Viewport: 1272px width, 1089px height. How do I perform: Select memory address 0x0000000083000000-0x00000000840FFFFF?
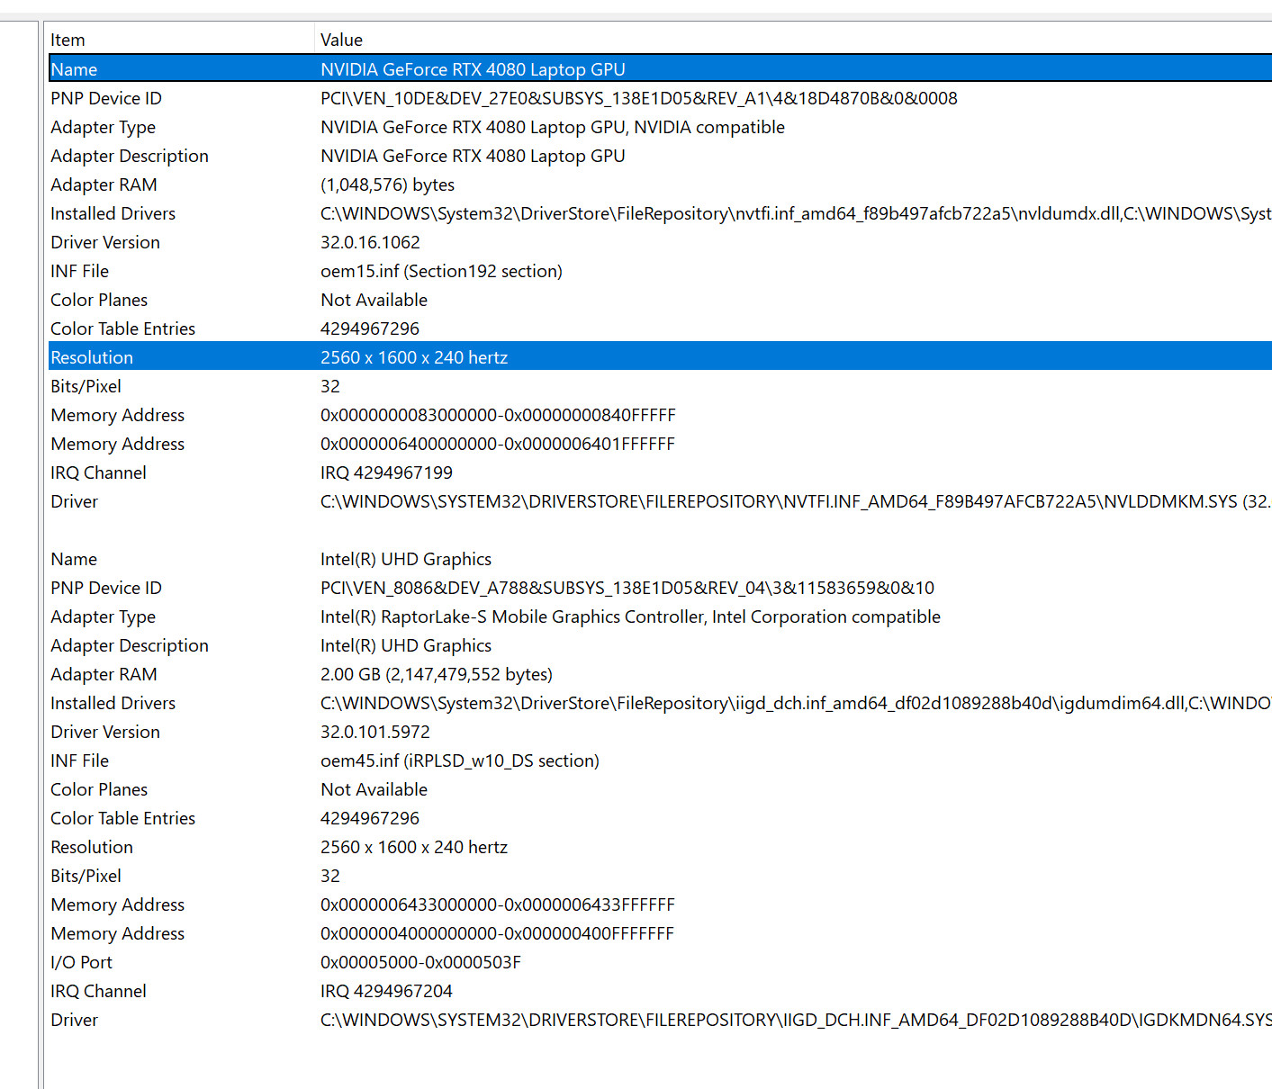coord(498,415)
